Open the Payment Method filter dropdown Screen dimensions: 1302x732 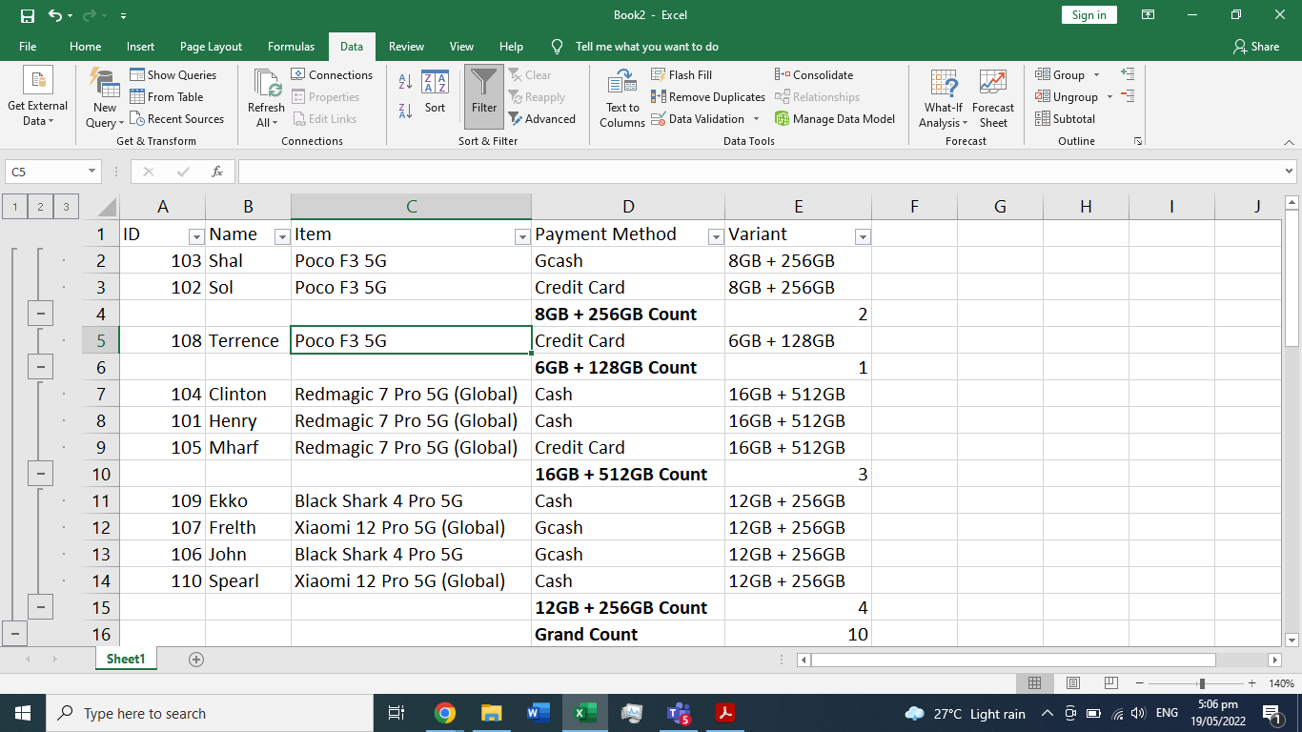[x=715, y=236]
